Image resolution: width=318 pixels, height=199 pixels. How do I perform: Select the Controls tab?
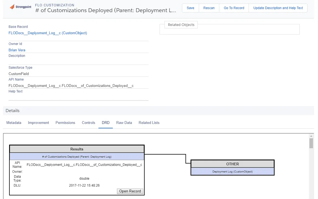pyautogui.click(x=88, y=123)
